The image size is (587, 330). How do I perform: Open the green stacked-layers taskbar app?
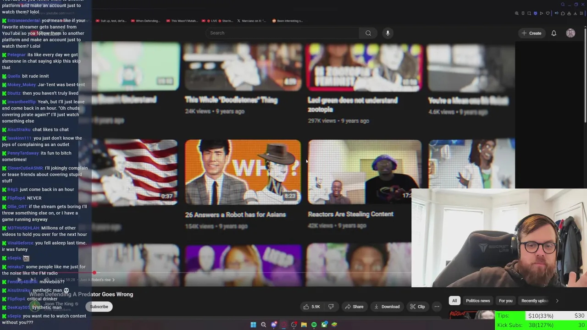click(334, 324)
